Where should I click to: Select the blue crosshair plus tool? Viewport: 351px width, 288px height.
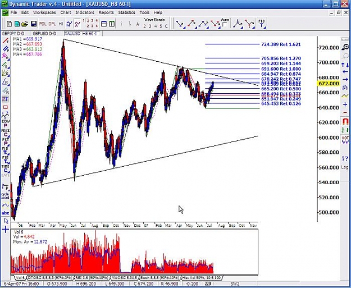click(6, 230)
